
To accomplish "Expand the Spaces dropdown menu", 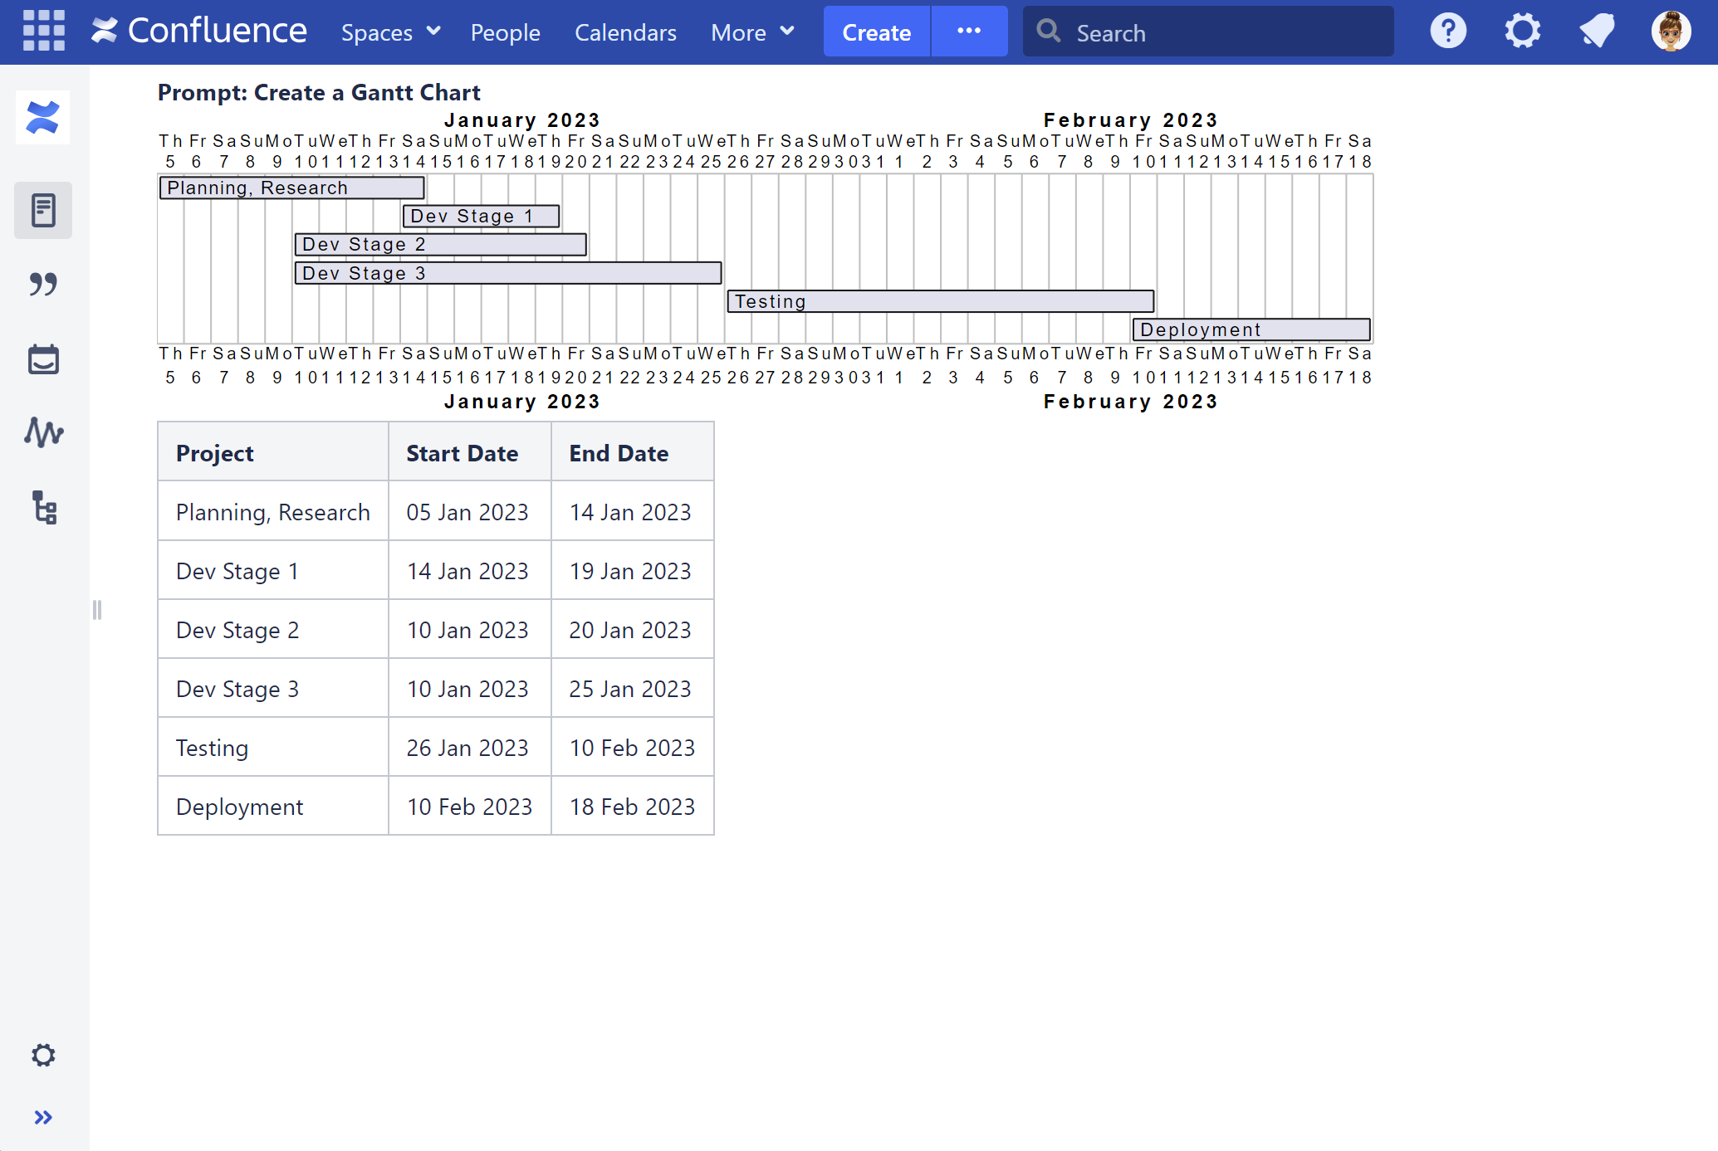I will 390,32.
